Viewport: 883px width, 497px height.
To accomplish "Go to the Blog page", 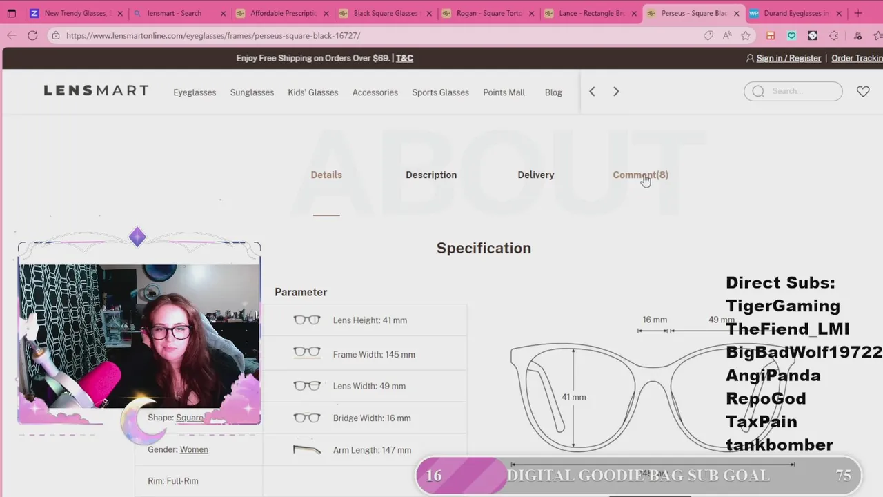I will (553, 92).
